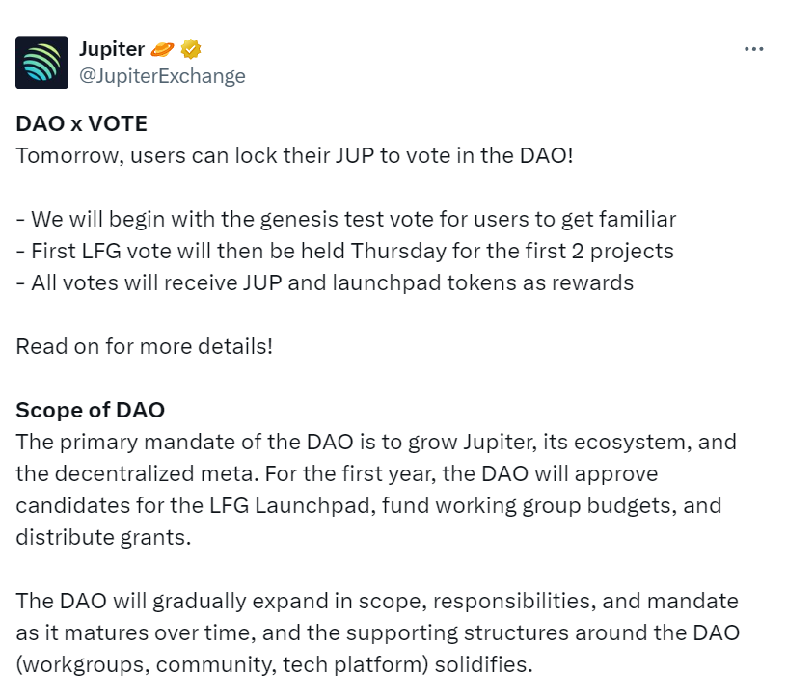Click the Jupiter profile avatar image
The height and width of the screenshot is (699, 787).
click(x=42, y=62)
